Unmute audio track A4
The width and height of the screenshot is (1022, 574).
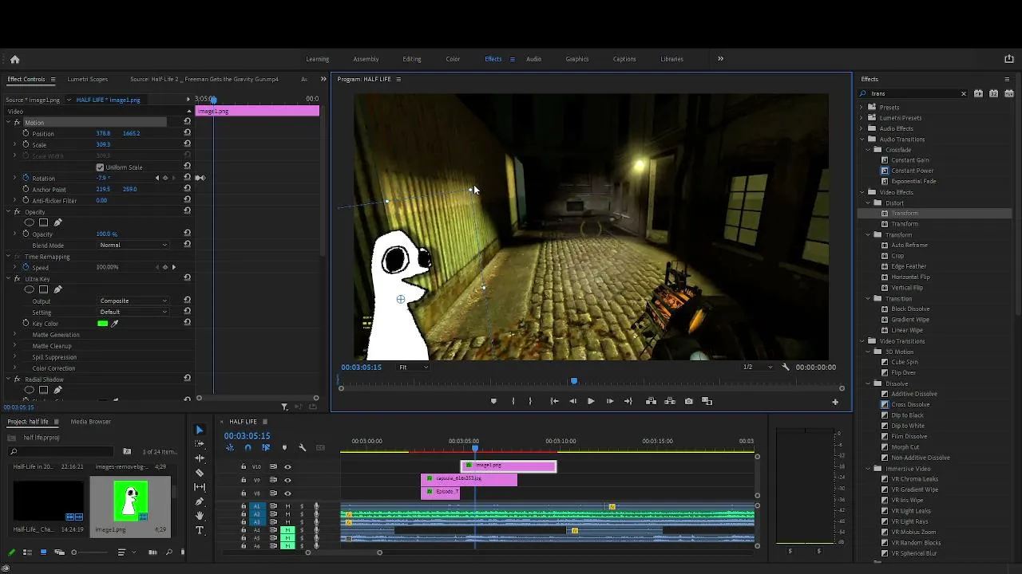pos(287,530)
